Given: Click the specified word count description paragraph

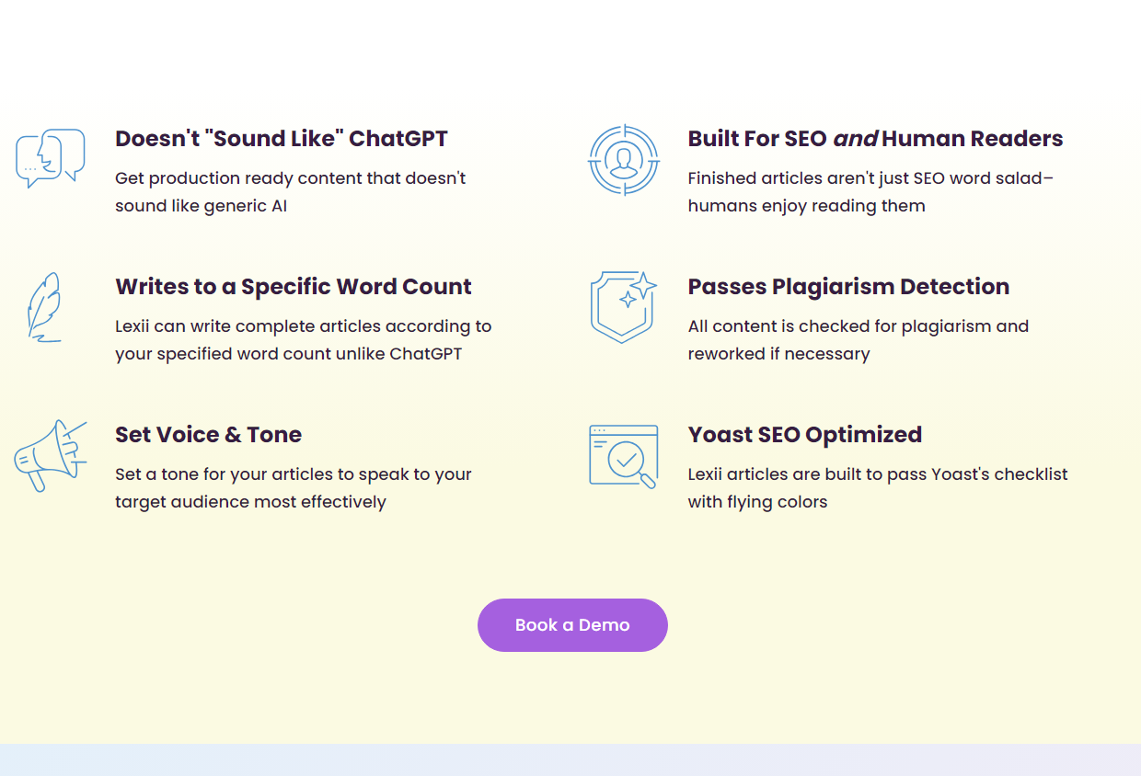Looking at the screenshot, I should (304, 340).
